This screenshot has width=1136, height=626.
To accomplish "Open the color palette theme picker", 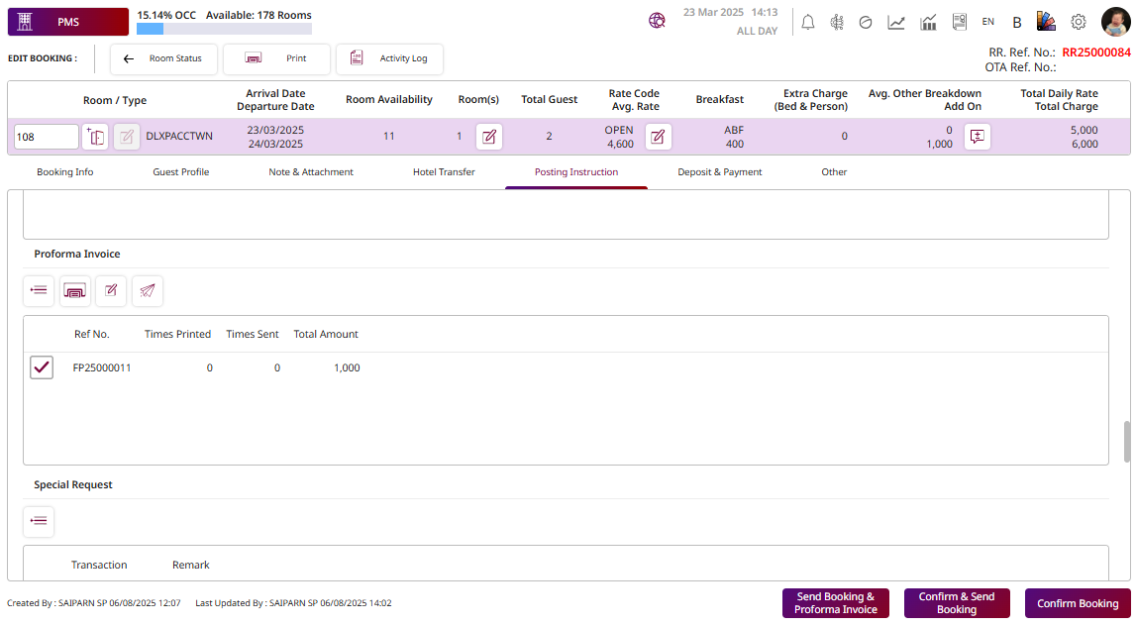I will click(1046, 22).
